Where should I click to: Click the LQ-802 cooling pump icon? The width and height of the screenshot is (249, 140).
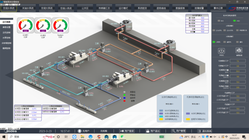pyautogui.click(x=146, y=67)
